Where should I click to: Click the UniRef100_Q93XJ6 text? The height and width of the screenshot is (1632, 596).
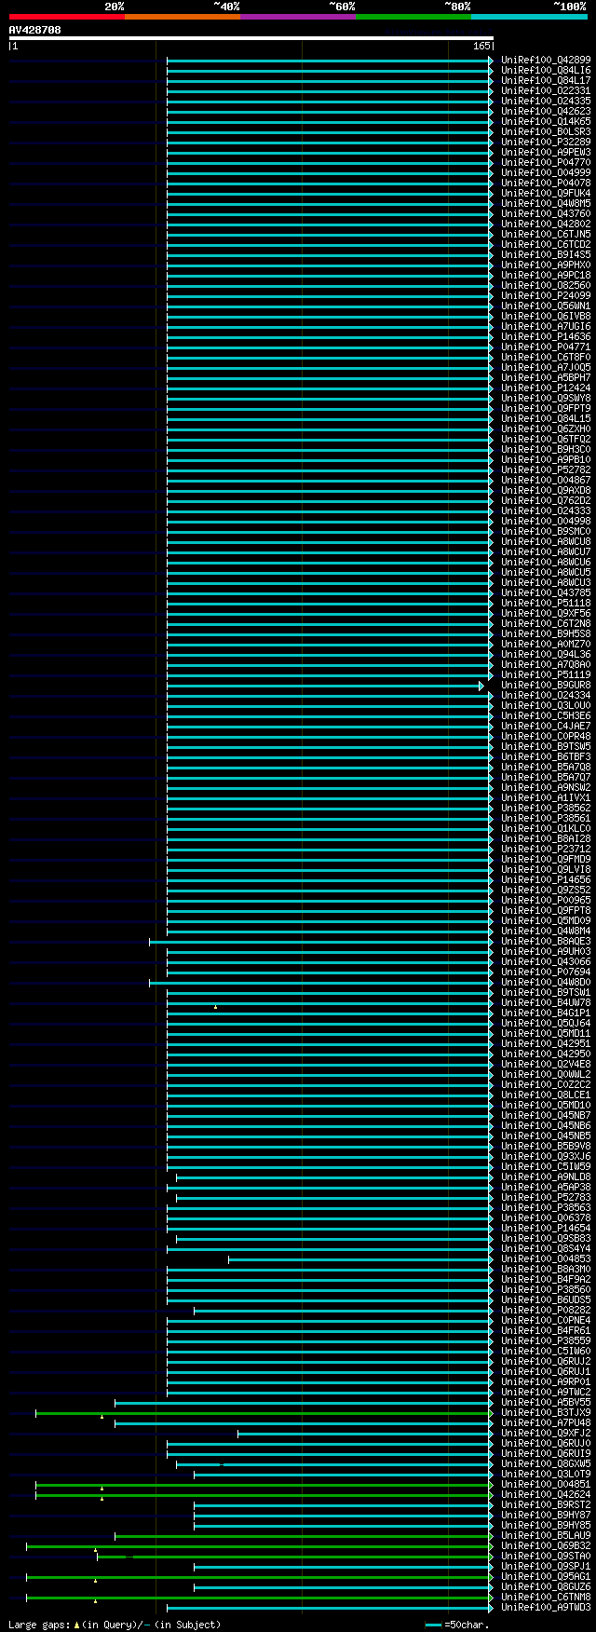546,1157
